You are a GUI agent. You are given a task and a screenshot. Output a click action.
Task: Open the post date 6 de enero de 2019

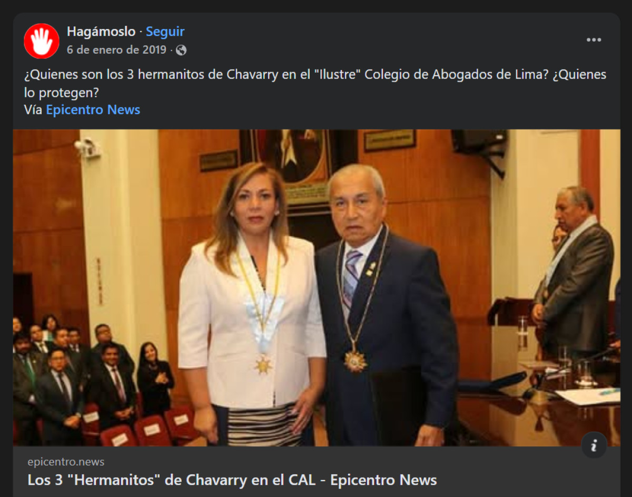(x=116, y=50)
